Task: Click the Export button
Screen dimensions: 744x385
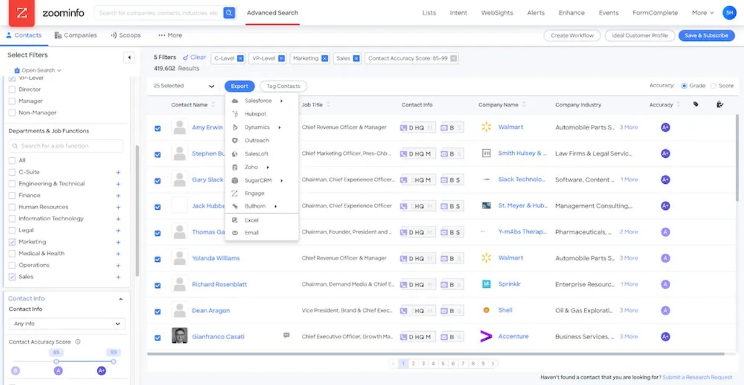Action: tap(239, 86)
